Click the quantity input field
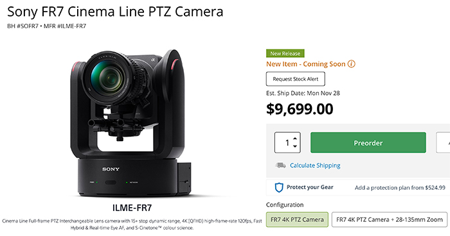The width and height of the screenshot is (450, 236). [x=287, y=142]
